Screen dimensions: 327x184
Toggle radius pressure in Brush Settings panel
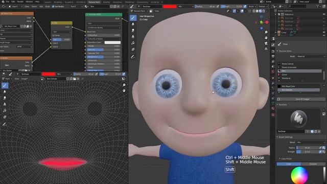coord(320,148)
